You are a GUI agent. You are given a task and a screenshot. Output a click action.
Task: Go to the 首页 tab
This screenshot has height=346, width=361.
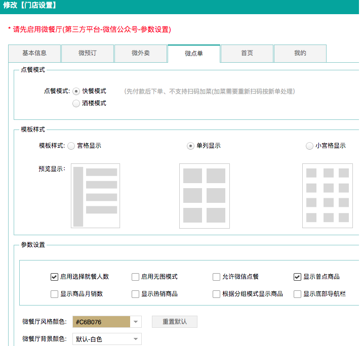(x=247, y=54)
